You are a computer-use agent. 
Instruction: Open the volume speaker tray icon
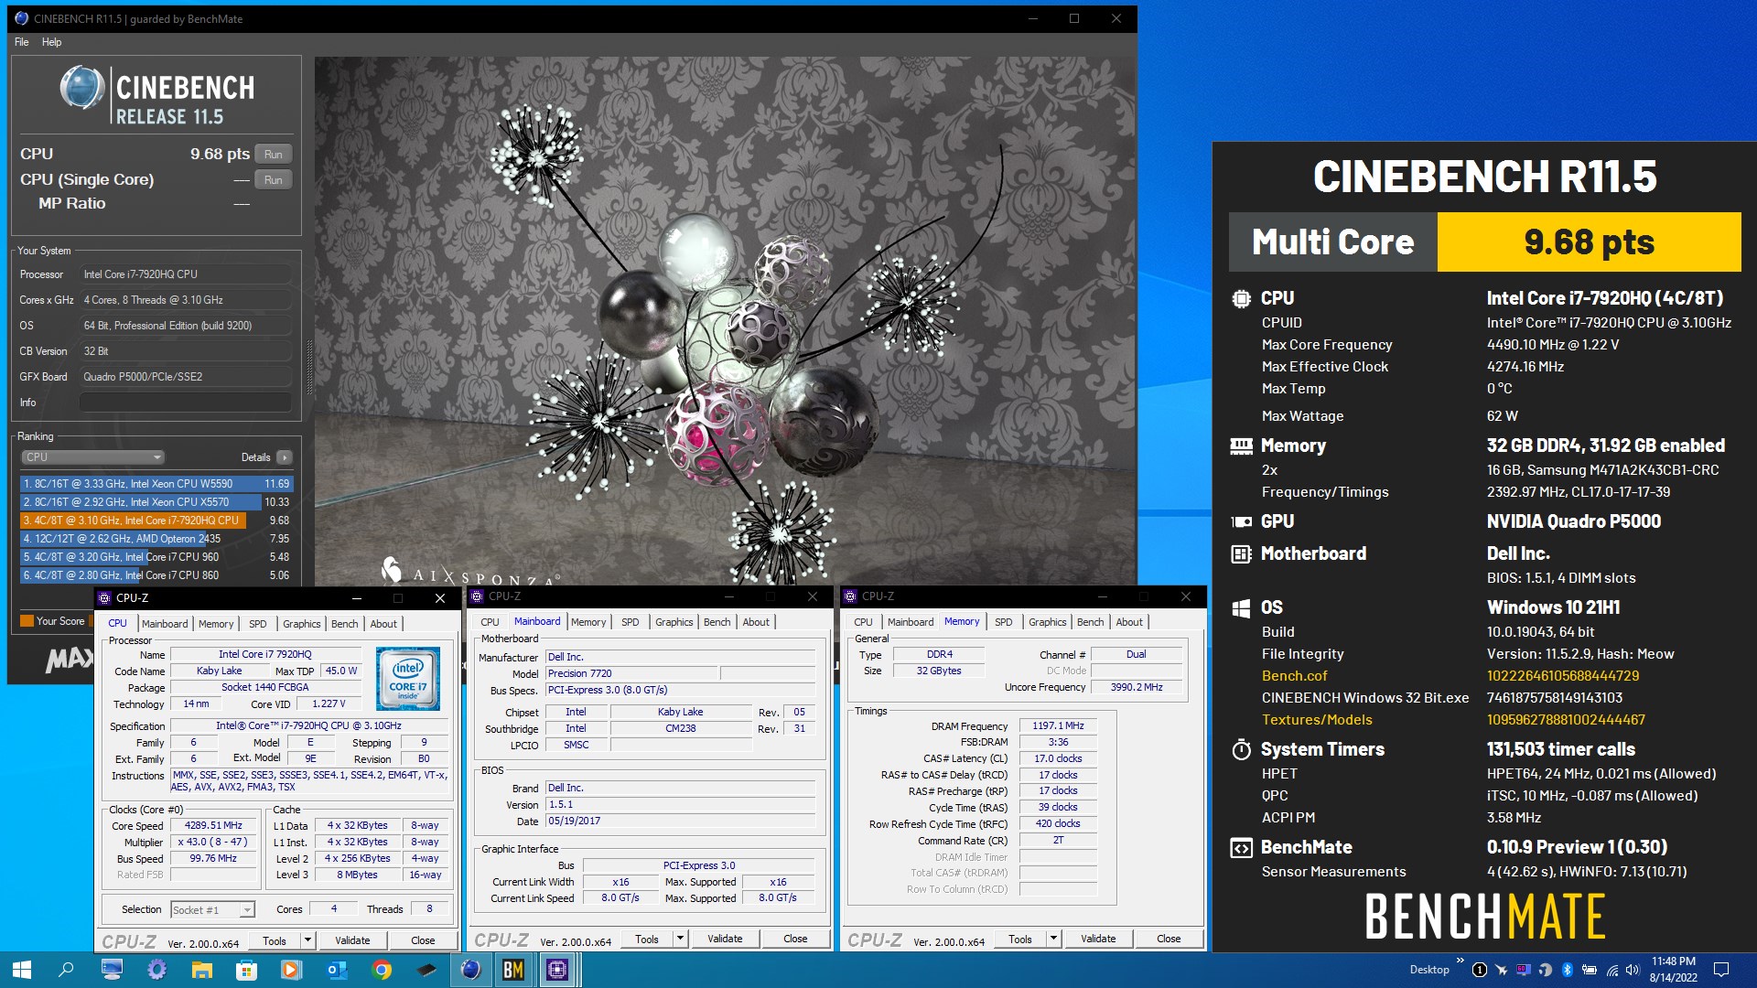coord(1633,970)
